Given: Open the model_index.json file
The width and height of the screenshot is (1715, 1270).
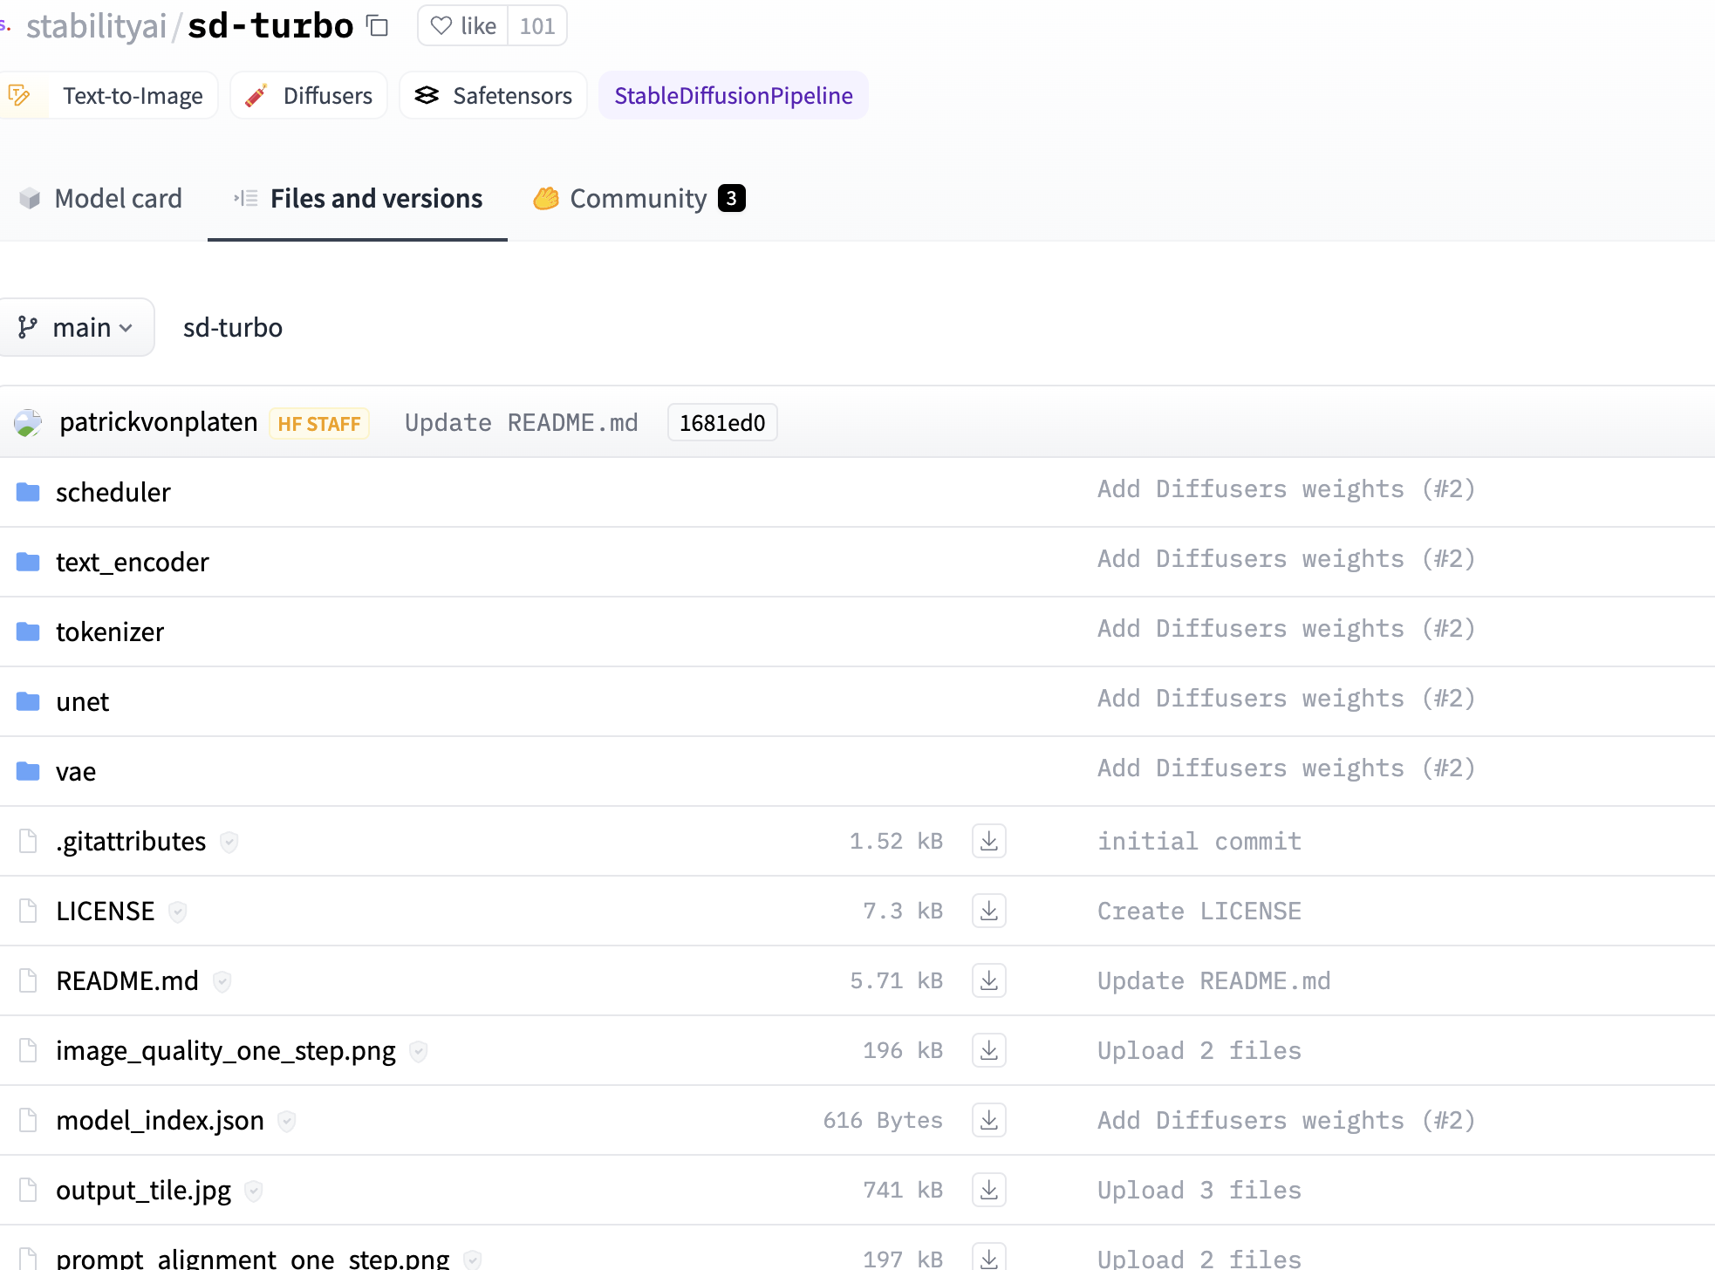Looking at the screenshot, I should (161, 1121).
